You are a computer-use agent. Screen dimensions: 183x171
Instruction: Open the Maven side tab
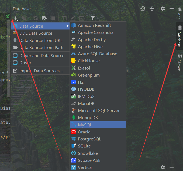point(179,63)
